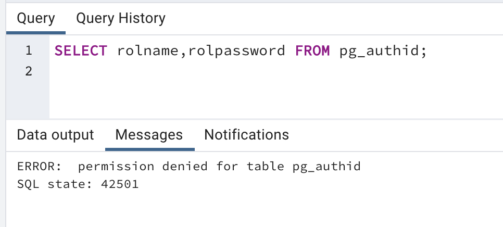The height and width of the screenshot is (227, 503).
Task: Click pg_authid in the error message
Action: click(330, 167)
